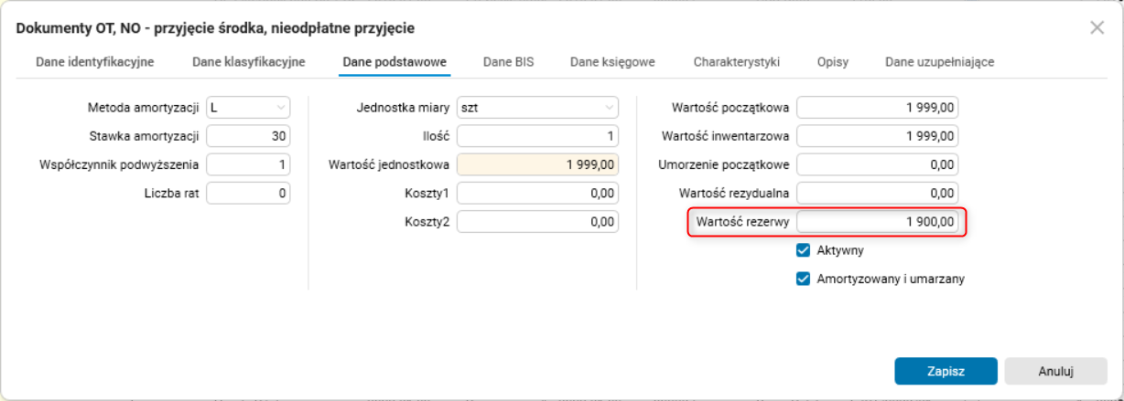This screenshot has width=1124, height=401.
Task: Select the Dane księgowe tab
Action: tap(612, 63)
